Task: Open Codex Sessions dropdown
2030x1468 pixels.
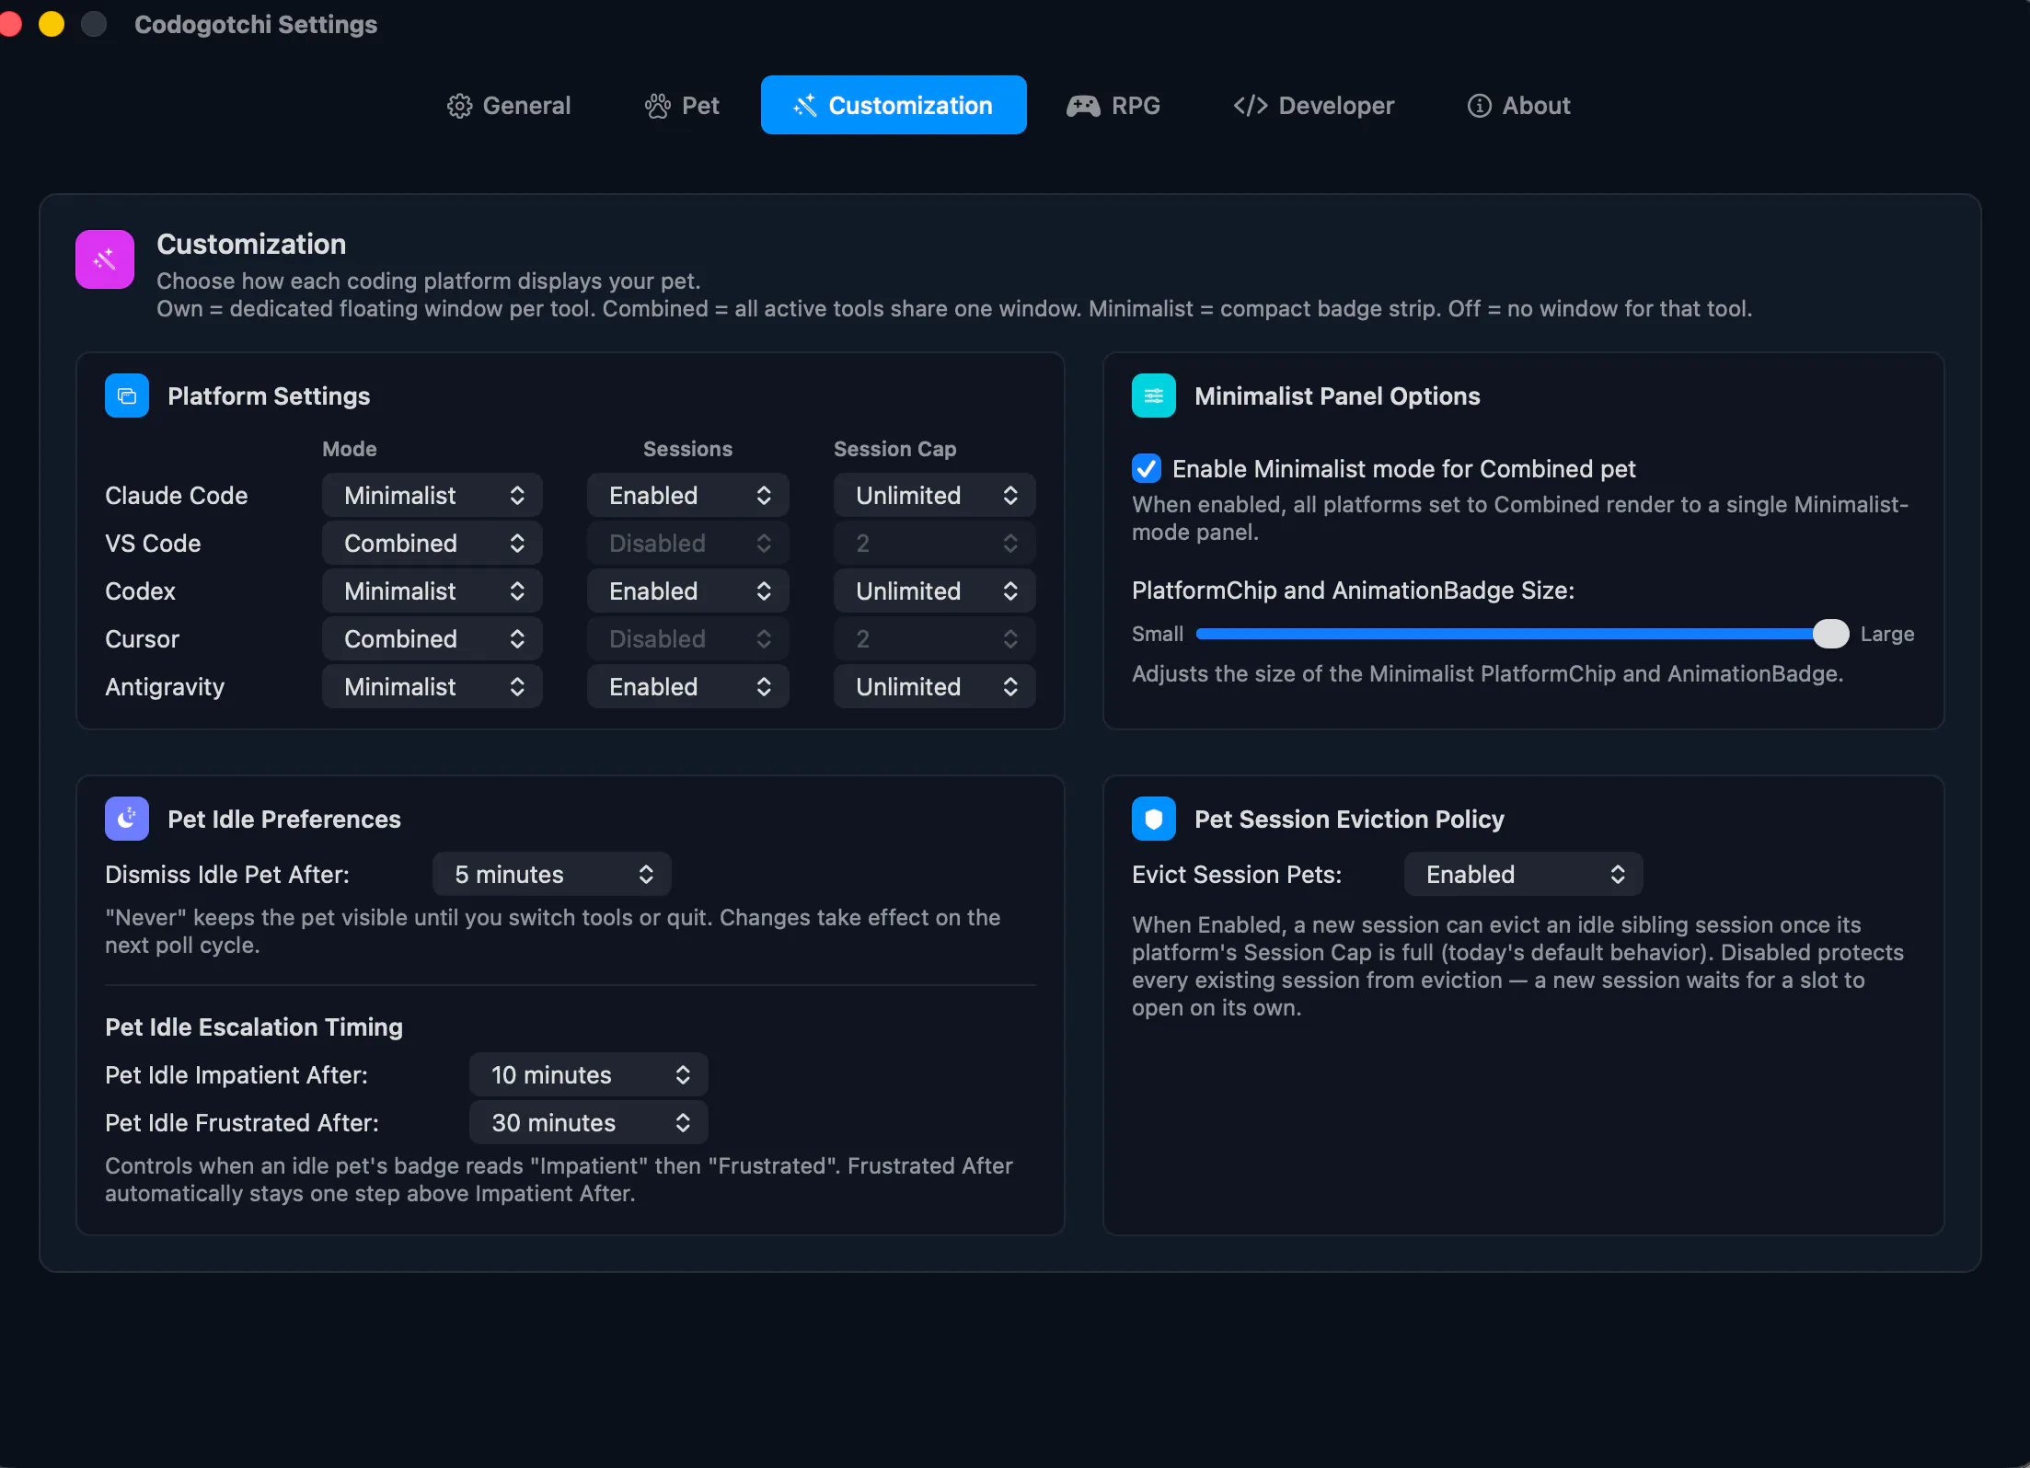Action: tap(688, 591)
